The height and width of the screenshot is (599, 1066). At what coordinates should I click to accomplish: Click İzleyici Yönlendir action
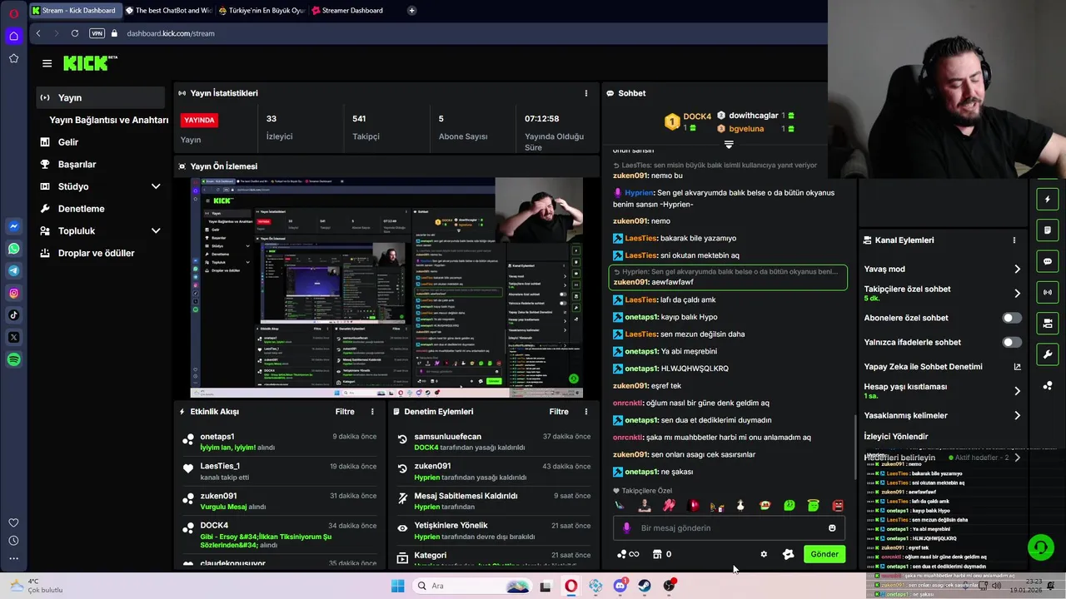[x=896, y=437]
